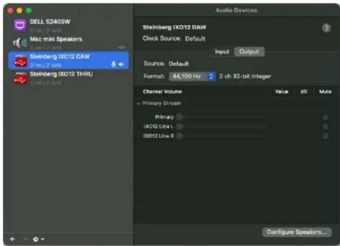Click the Configure Speakers button
Viewport: 340px width, 246px height.
pos(297,232)
